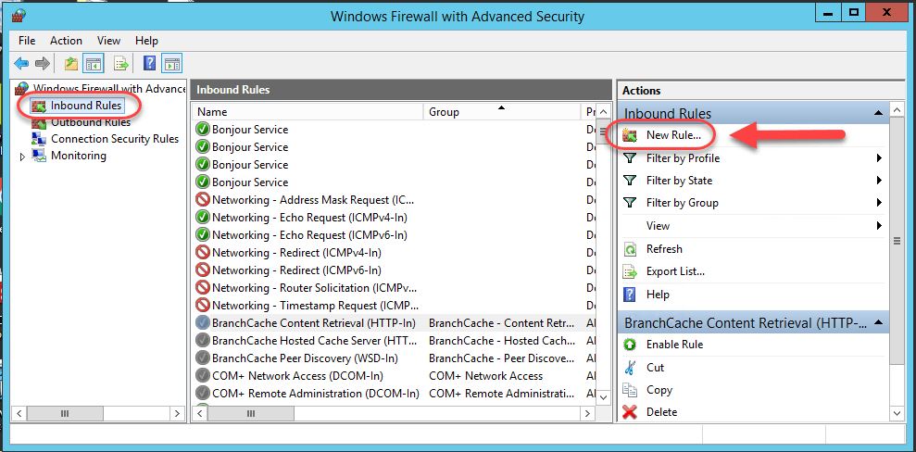Expand the Monitoring node arrow

(x=23, y=157)
